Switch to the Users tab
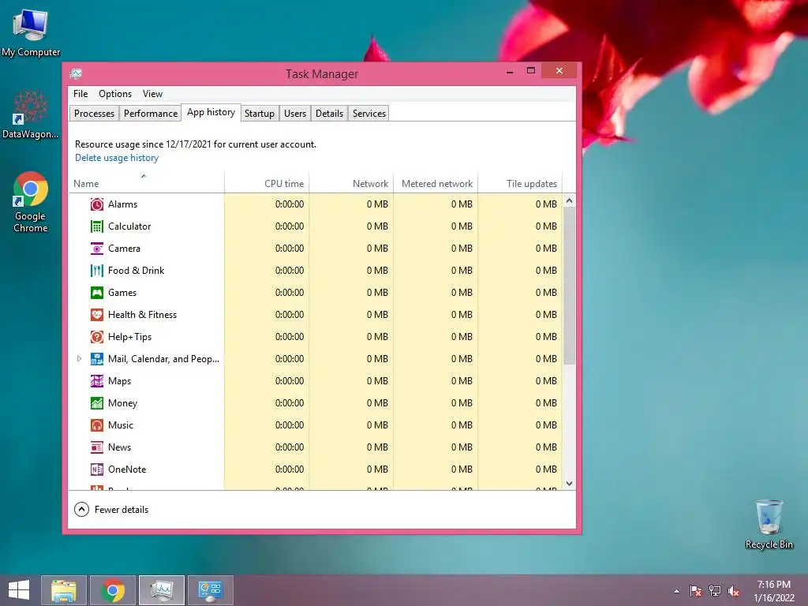 (x=295, y=114)
